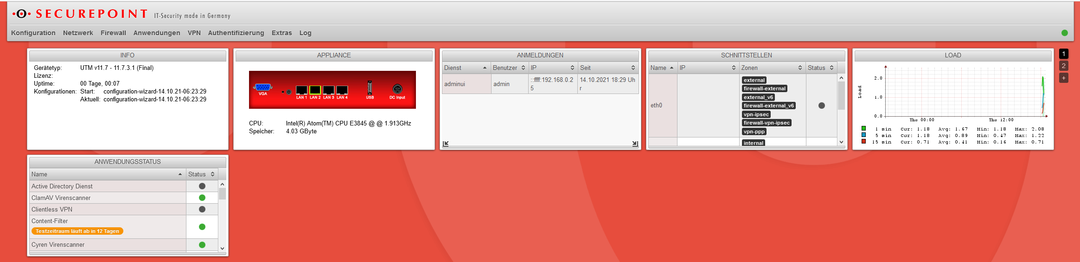1080x262 pixels.
Task: Click the firewall-external_v6 zone tag
Action: click(x=769, y=106)
